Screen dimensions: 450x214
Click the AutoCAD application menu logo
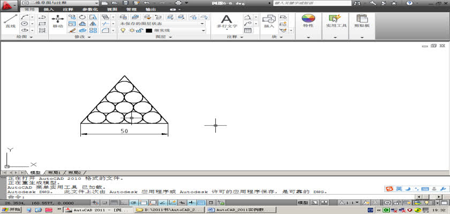(7, 5)
